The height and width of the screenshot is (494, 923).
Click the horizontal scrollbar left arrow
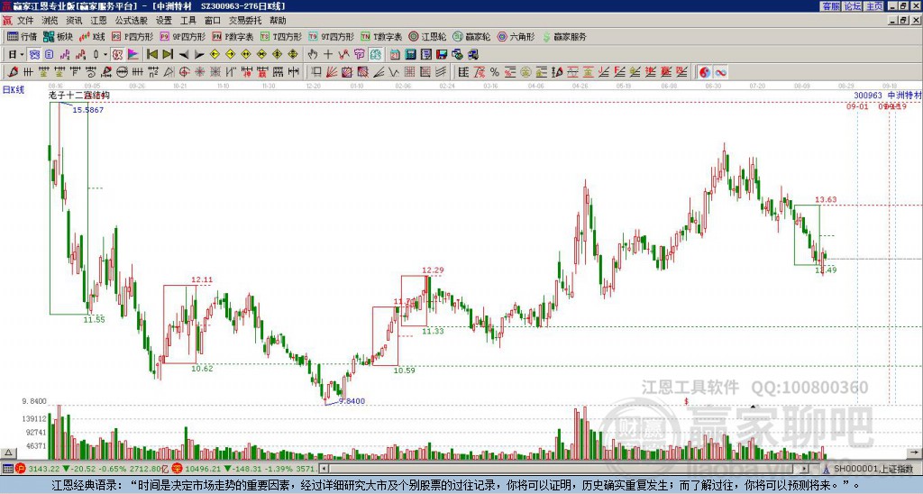click(x=324, y=469)
